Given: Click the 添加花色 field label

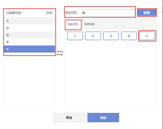Looking at the screenshot, I should click(x=72, y=13).
